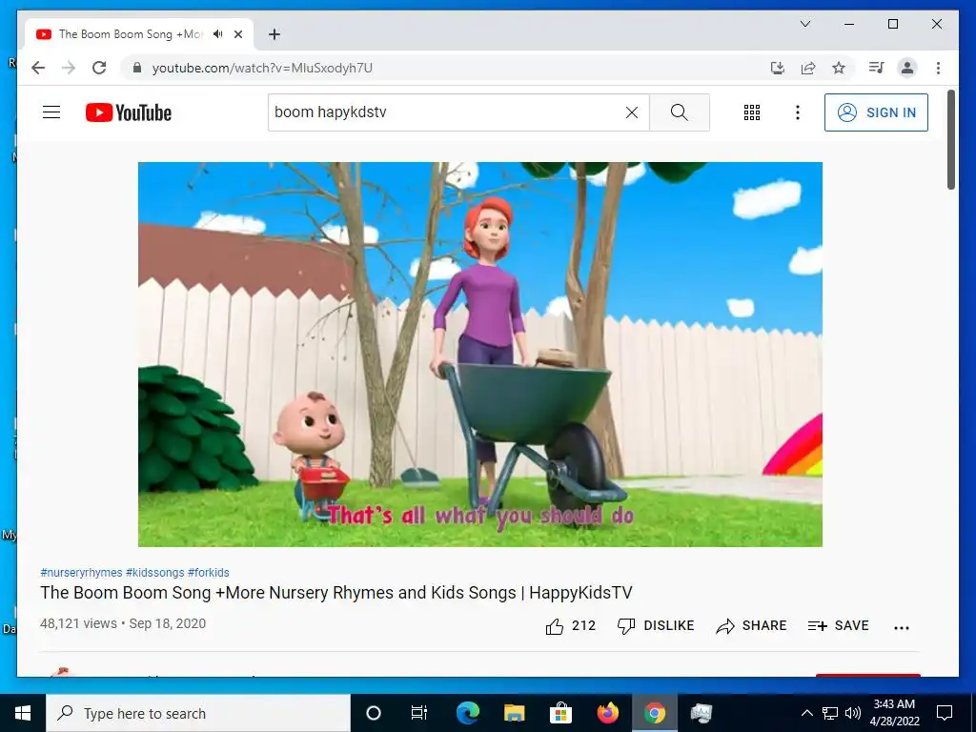
Task: Click install app icon in address bar
Action: pos(778,68)
